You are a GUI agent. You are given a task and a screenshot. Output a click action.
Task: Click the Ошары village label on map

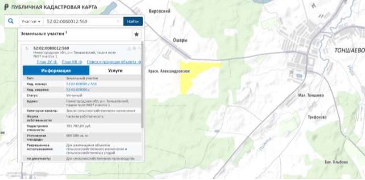[x=180, y=40]
